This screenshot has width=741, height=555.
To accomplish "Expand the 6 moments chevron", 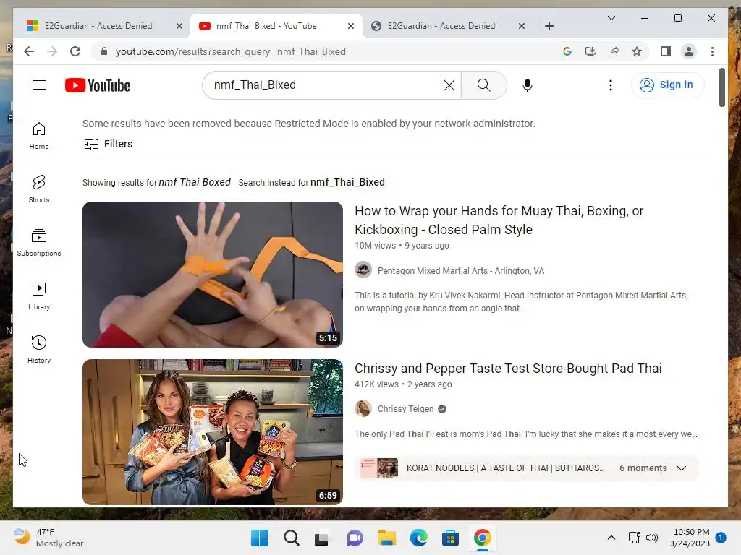I will (682, 468).
